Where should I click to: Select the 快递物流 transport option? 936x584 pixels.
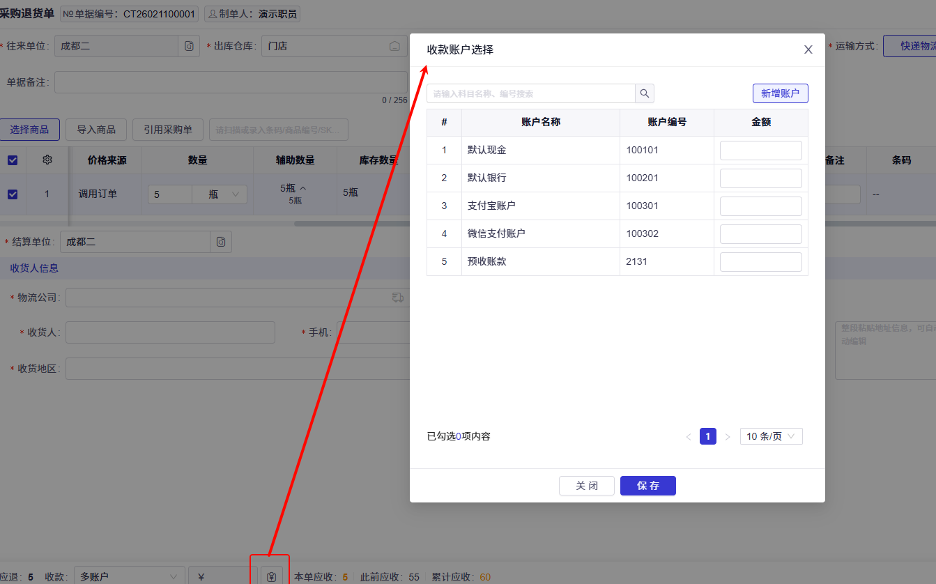point(910,46)
